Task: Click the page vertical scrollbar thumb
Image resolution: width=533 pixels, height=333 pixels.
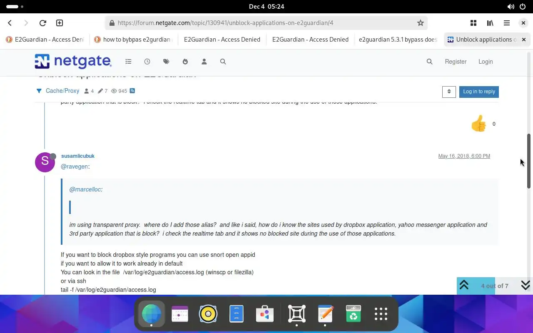Action: [529, 161]
